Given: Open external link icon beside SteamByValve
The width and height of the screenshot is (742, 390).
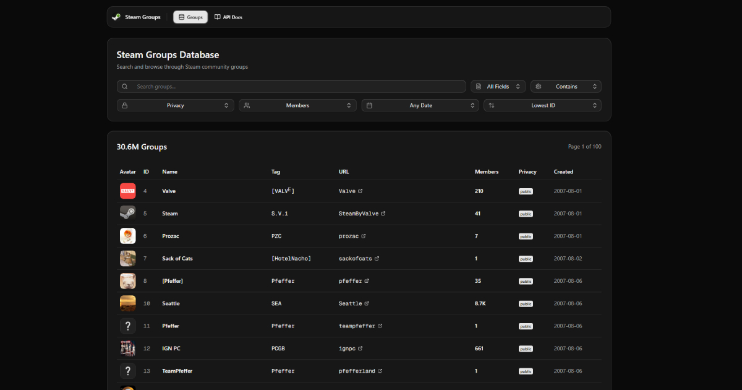Looking at the screenshot, I should tap(383, 214).
